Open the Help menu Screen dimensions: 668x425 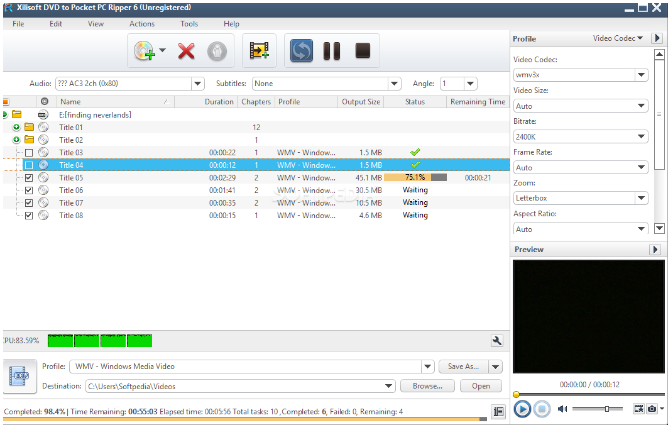(x=231, y=24)
